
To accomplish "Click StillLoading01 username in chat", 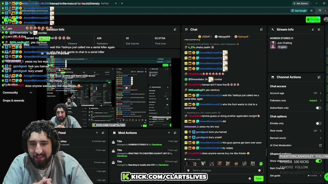I will pyautogui.click(x=197, y=90).
